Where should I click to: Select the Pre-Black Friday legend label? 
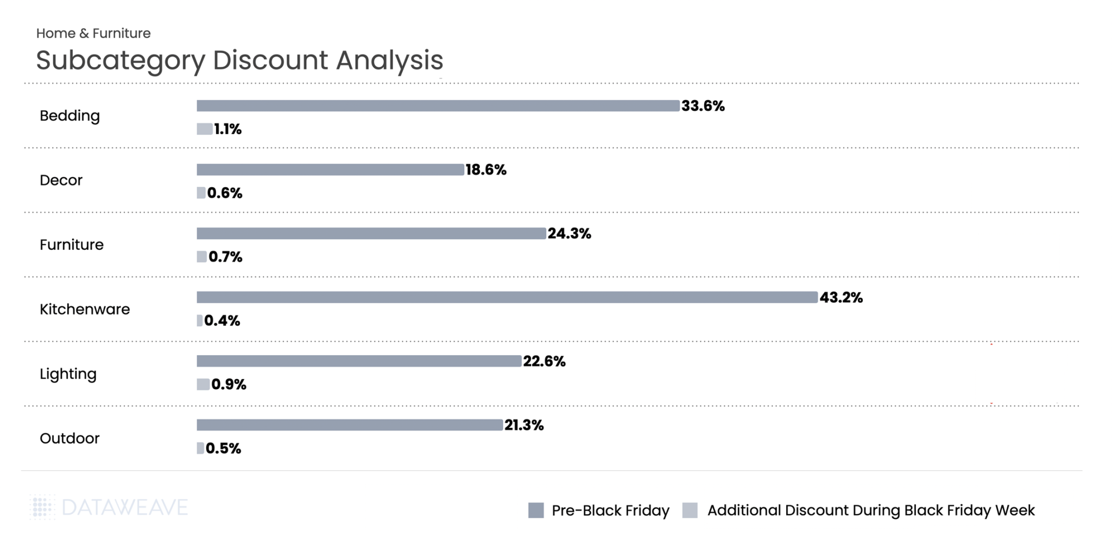coord(610,510)
